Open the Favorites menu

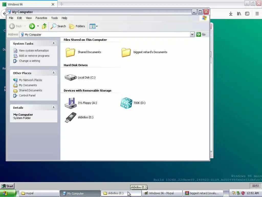(x=41, y=18)
